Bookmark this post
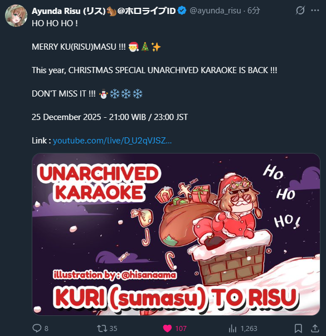This screenshot has height=336, width=326. (x=298, y=328)
